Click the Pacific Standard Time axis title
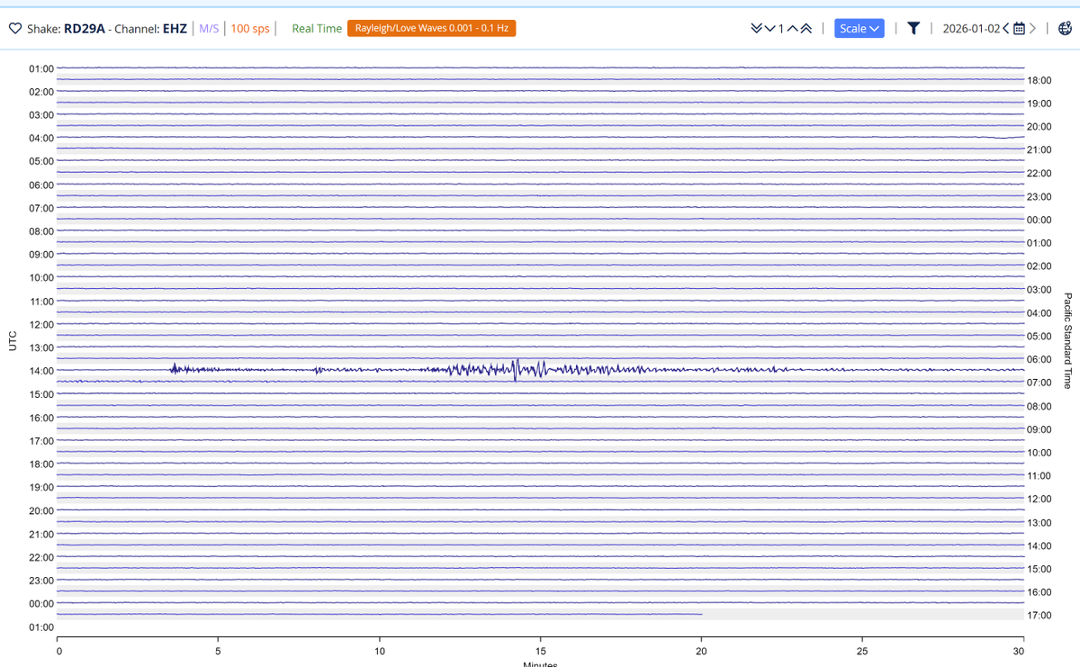 point(1067,340)
